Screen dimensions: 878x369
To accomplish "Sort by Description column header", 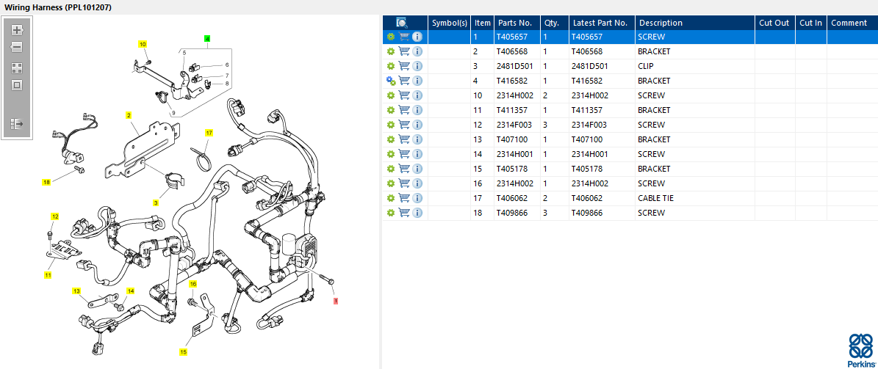I will coord(695,22).
